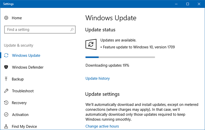Focus the Find a setting search box
The image size is (205, 130).
point(40,30)
